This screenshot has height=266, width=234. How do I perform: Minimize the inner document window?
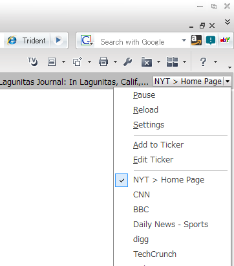click(x=191, y=27)
